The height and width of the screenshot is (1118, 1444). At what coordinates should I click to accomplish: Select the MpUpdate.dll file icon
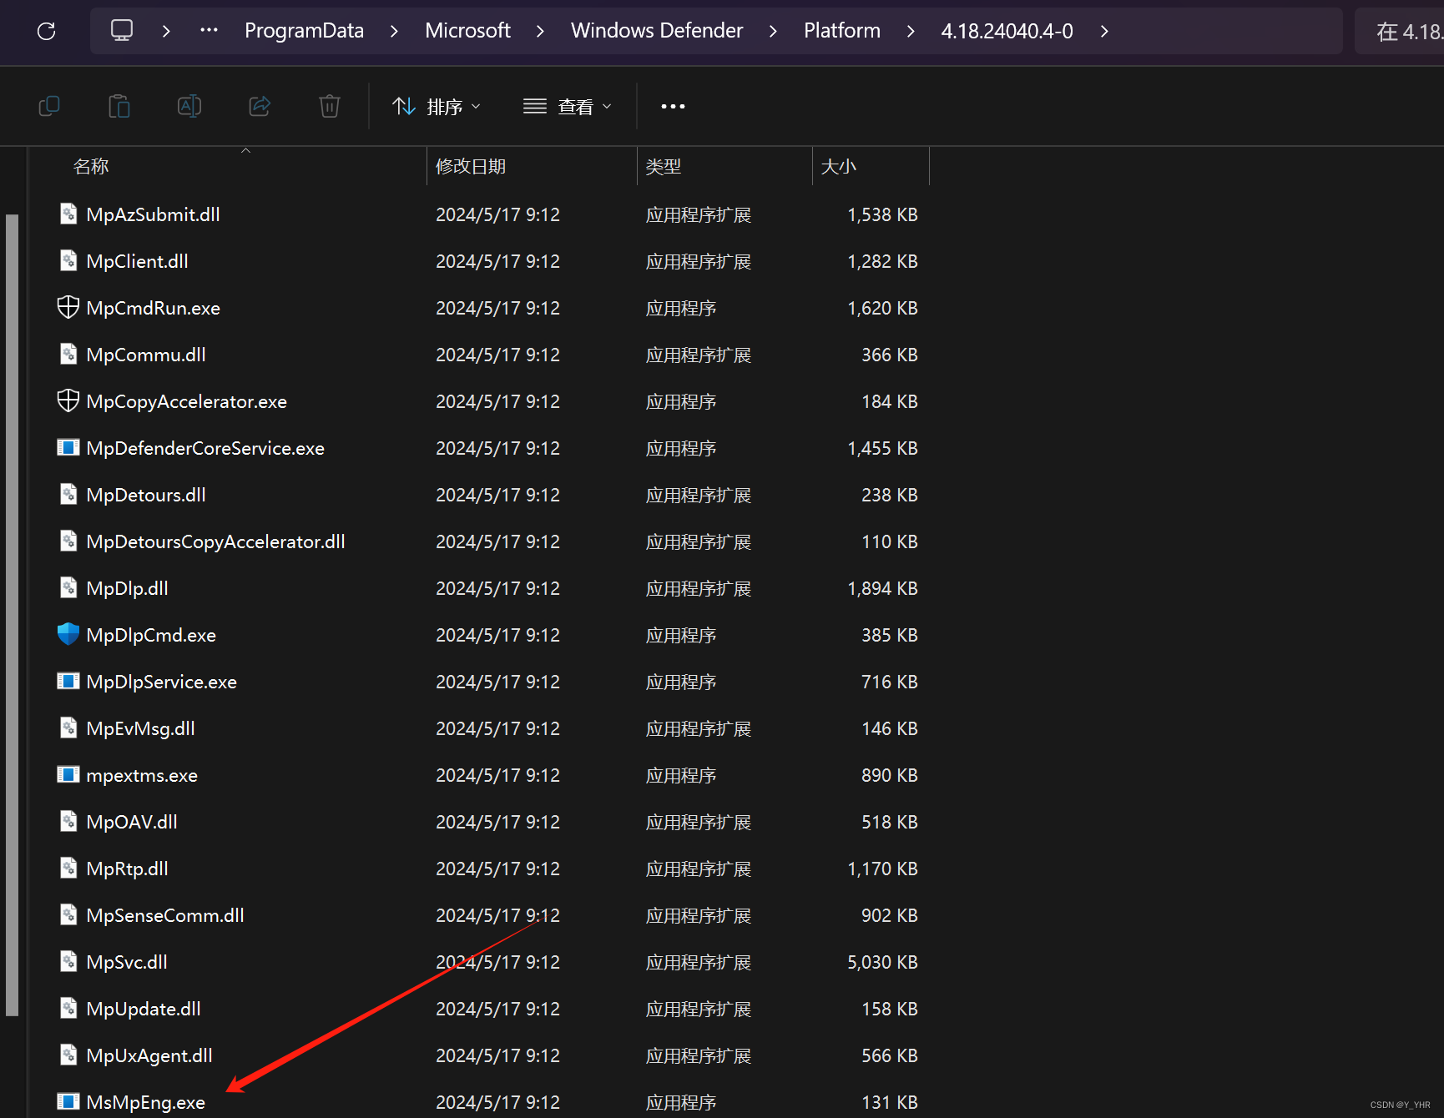(68, 1008)
